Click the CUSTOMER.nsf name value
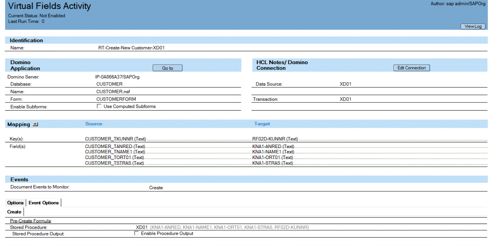 (113, 92)
